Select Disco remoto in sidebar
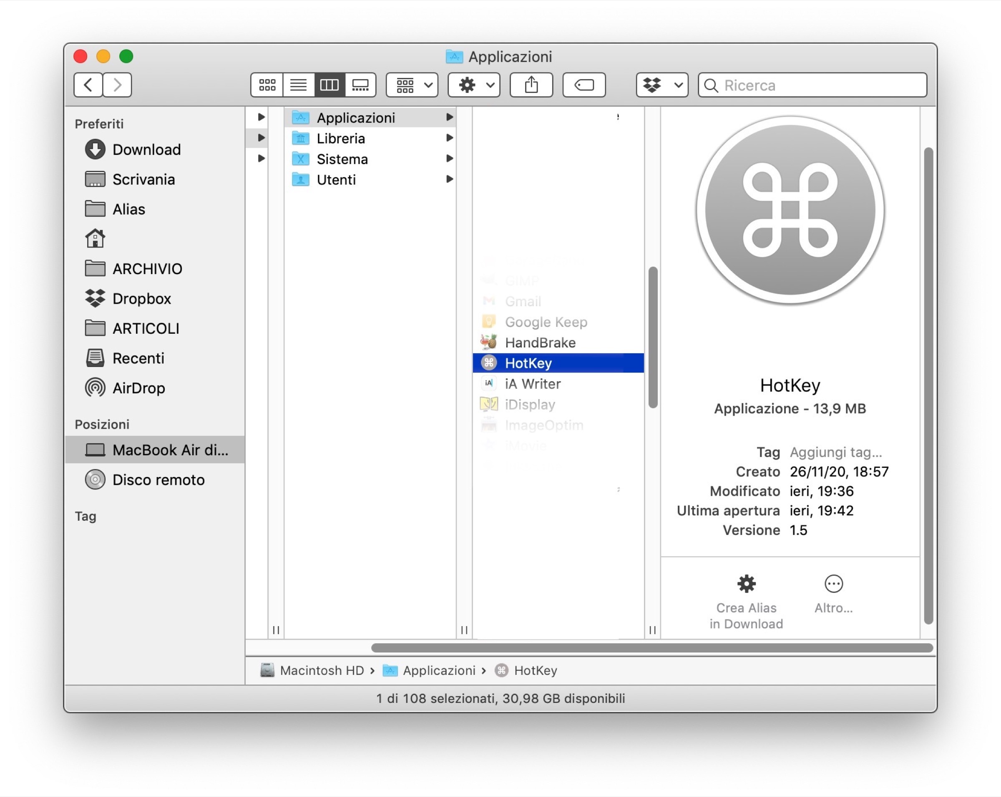 (158, 480)
